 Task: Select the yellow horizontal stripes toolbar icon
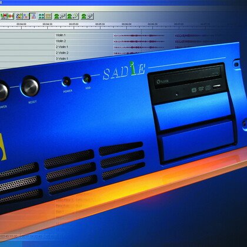pos(48,16)
